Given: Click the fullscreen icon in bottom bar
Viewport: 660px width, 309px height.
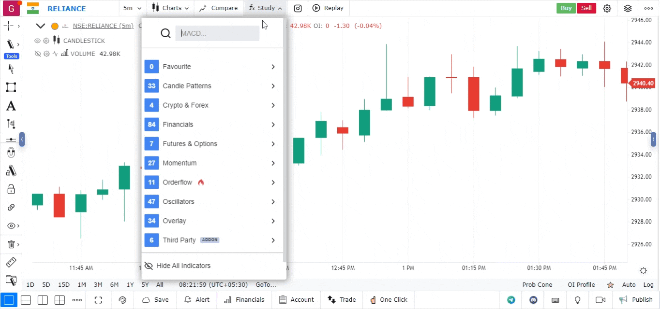Looking at the screenshot, I should 98,300.
